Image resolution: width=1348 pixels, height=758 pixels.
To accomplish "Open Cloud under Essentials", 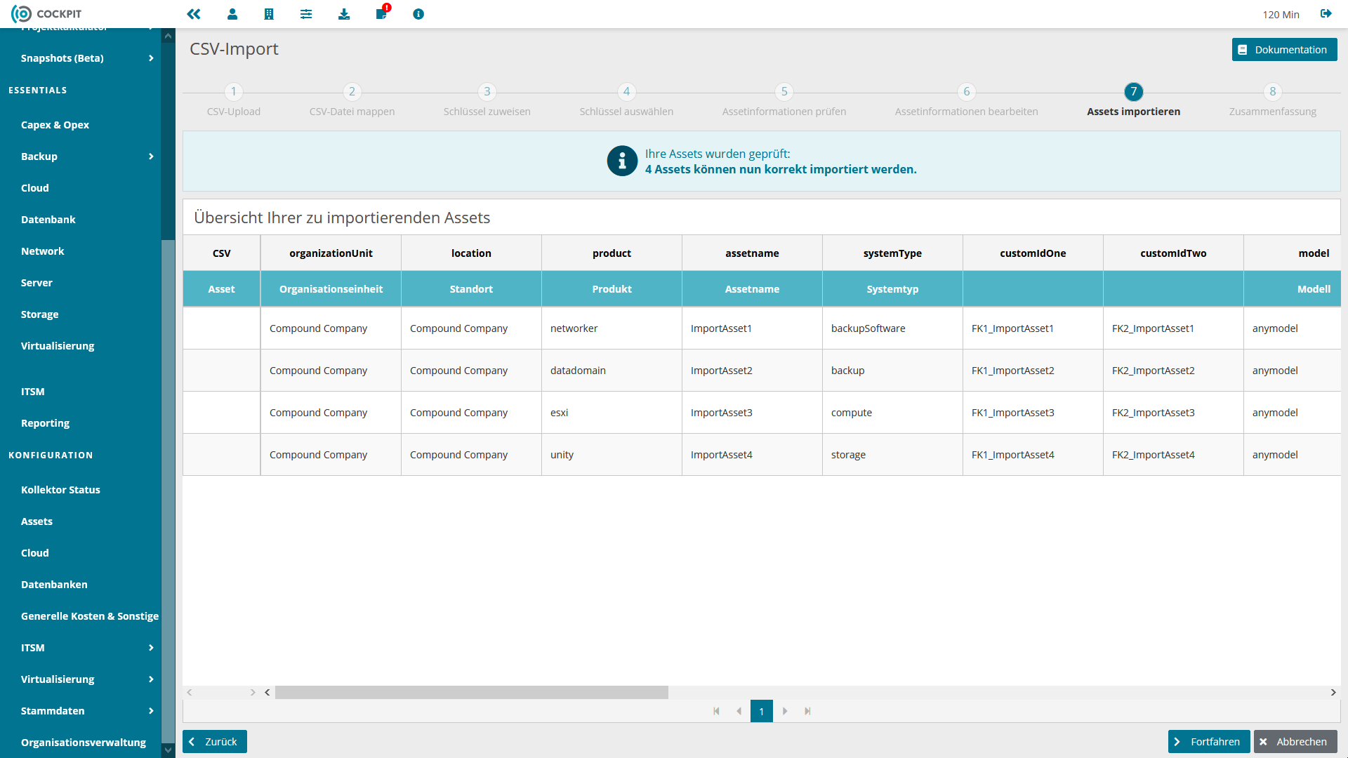I will 35,188.
